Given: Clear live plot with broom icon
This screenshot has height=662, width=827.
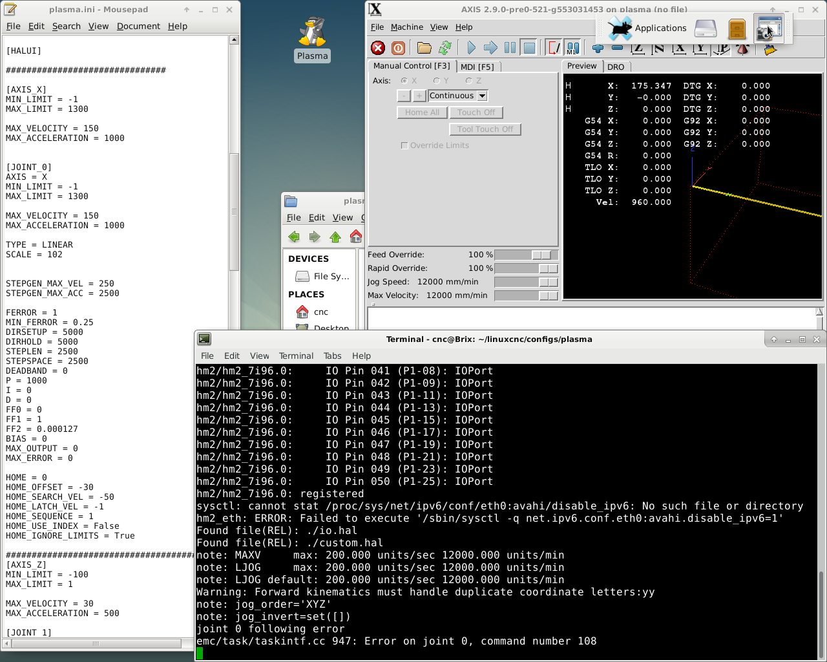Looking at the screenshot, I should coord(770,49).
